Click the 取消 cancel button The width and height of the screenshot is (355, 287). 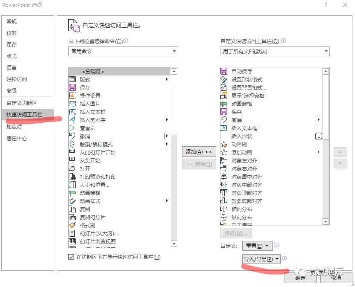(x=336, y=278)
